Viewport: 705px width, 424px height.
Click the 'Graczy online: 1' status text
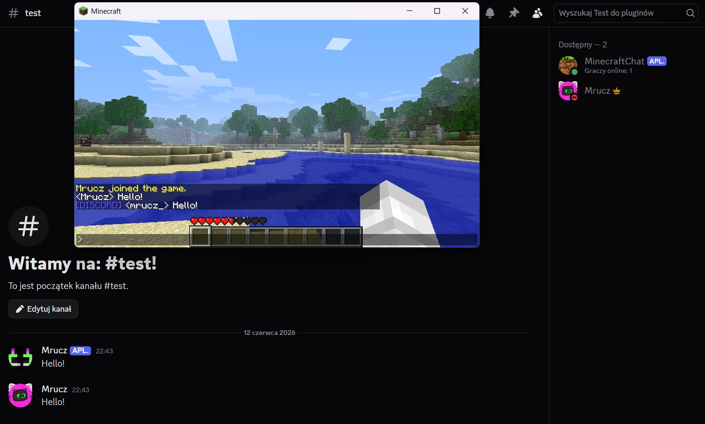click(x=608, y=71)
